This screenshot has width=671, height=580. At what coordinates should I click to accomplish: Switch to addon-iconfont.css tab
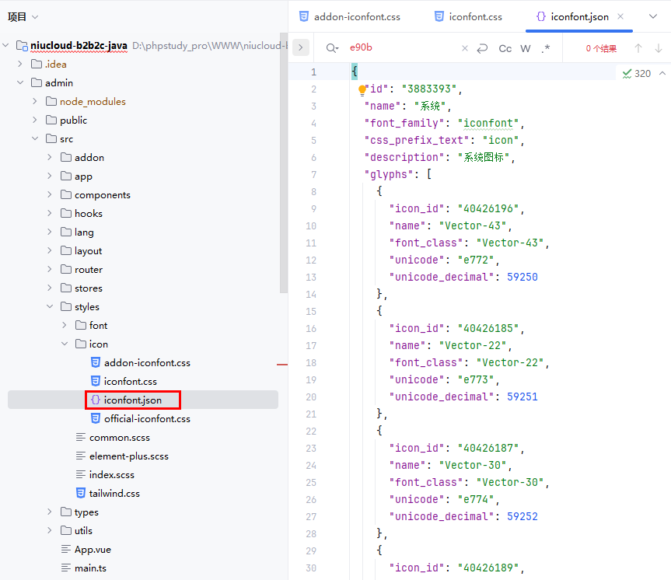coord(349,16)
